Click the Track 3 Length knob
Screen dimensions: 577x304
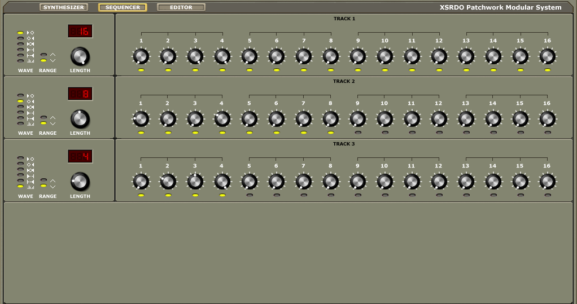[80, 181]
